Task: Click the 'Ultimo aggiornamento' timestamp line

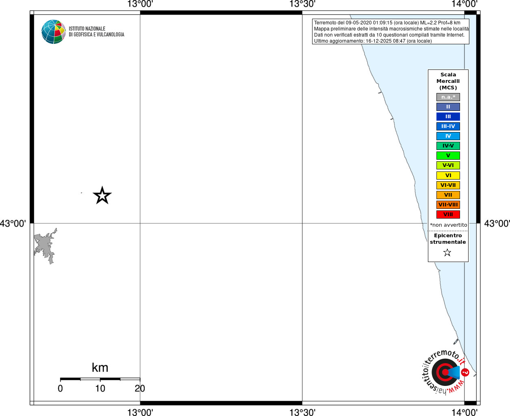Action: pyautogui.click(x=373, y=41)
